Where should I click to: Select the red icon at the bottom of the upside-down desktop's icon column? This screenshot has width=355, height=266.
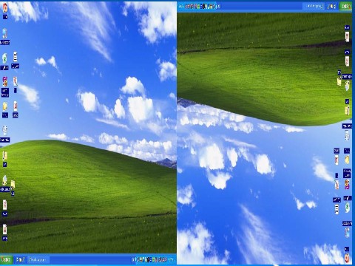[x=347, y=258]
